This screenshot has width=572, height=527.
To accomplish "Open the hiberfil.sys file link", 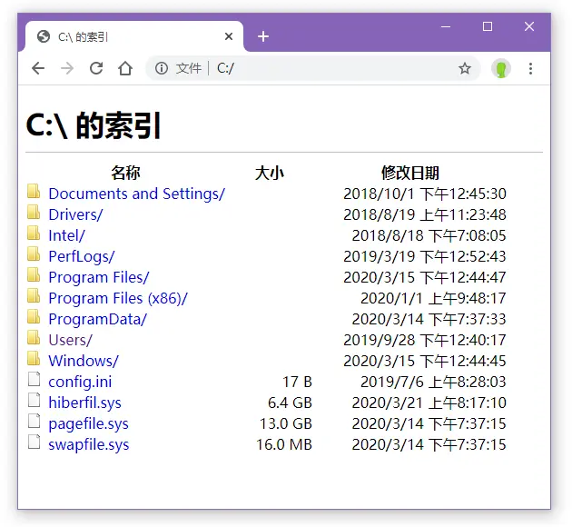I will point(85,403).
